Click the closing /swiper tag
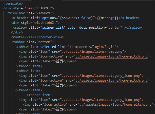 pyautogui.click(x=135, y=28)
